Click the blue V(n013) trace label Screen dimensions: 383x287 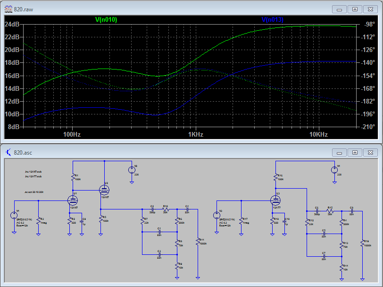[272, 19]
